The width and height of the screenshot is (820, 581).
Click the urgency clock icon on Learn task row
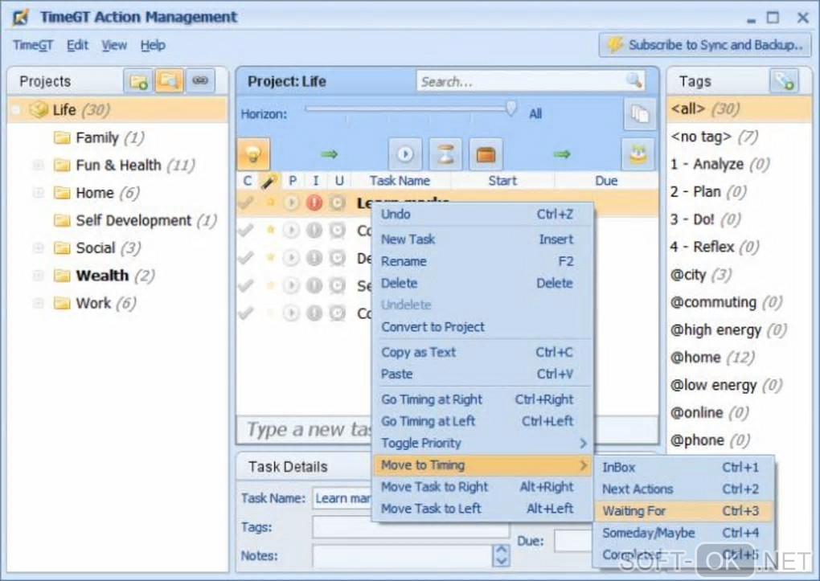338,203
